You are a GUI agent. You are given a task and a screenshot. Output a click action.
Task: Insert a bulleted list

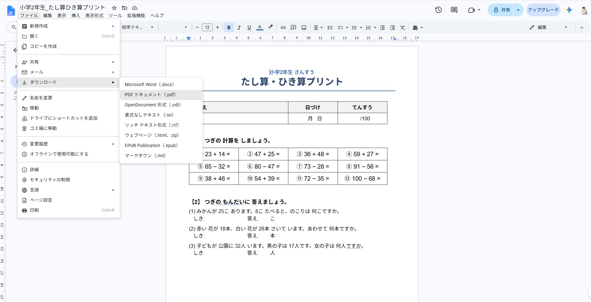tap(354, 28)
